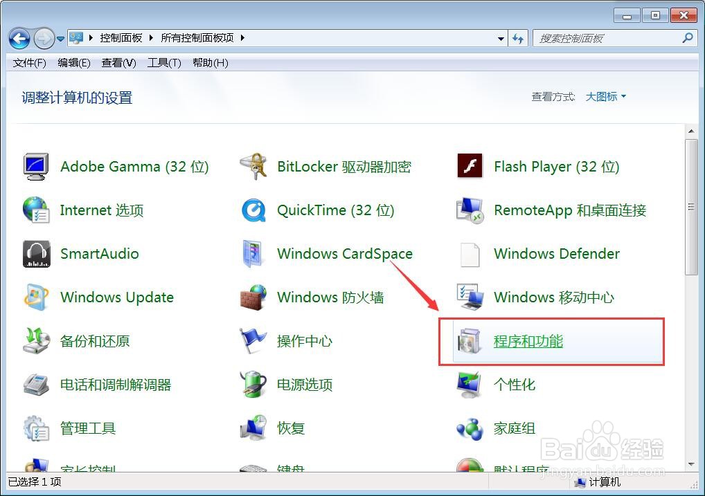
Task: Open recent pages dropdown next to Forward button
Action: pyautogui.click(x=60, y=39)
